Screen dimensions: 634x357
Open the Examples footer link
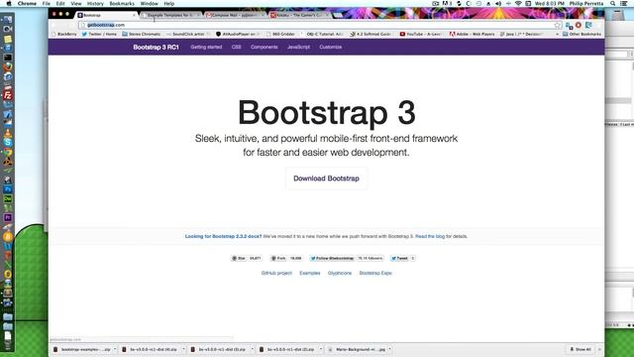click(310, 274)
